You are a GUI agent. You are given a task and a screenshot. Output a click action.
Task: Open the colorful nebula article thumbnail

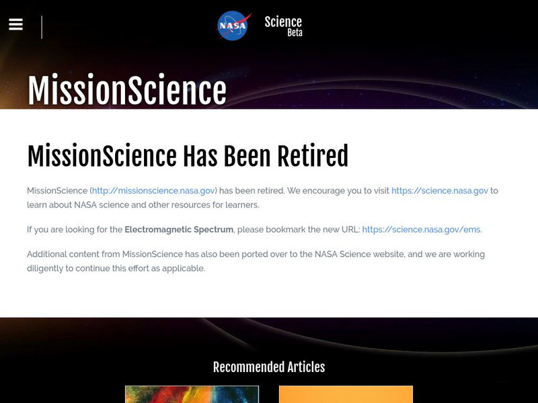[x=192, y=394]
